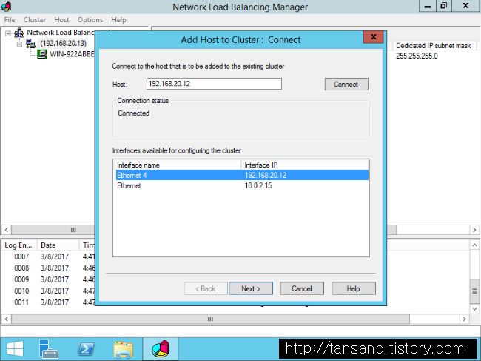This screenshot has height=361, width=481.
Task: Select the 192.168.20.13 cluster tree item
Action: pos(63,43)
